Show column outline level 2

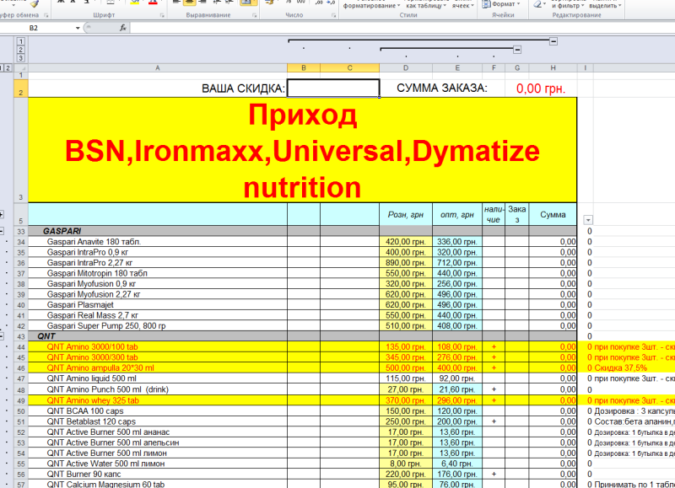[x=20, y=50]
